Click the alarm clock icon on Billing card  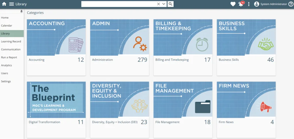tap(202, 44)
